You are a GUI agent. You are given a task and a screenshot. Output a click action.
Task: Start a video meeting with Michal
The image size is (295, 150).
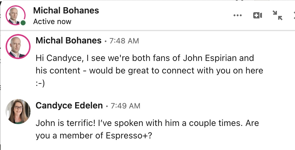pos(258,15)
